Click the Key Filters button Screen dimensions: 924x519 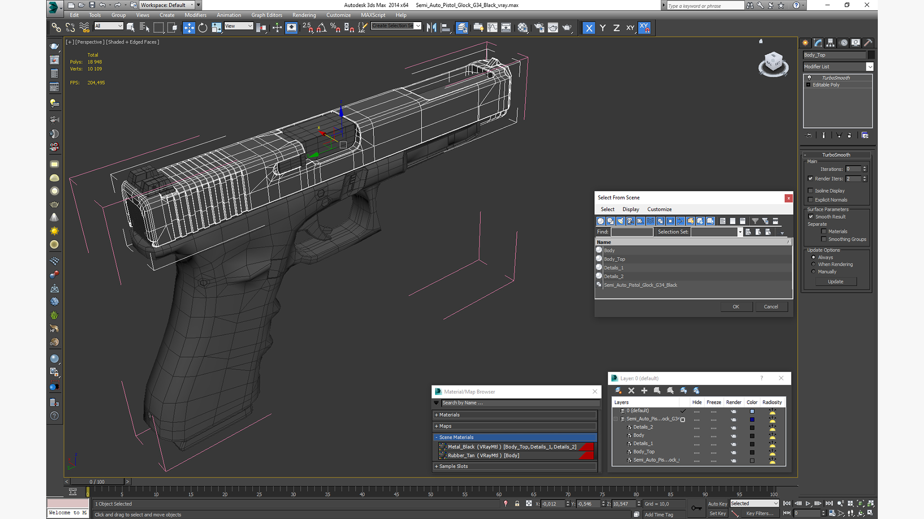coord(760,513)
